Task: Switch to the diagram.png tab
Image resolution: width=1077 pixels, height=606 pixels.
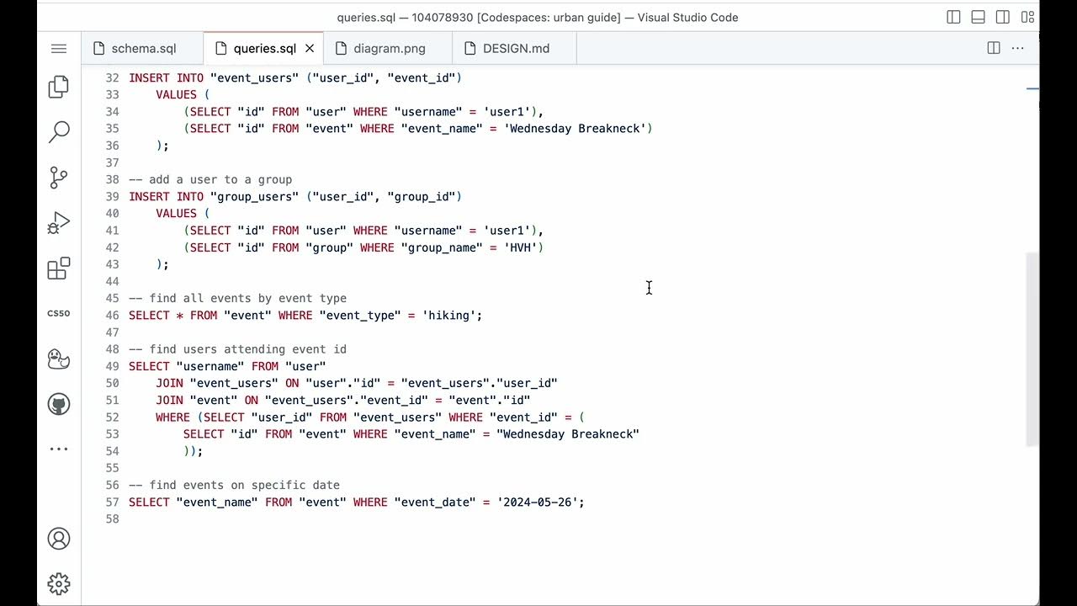Action: tap(389, 49)
